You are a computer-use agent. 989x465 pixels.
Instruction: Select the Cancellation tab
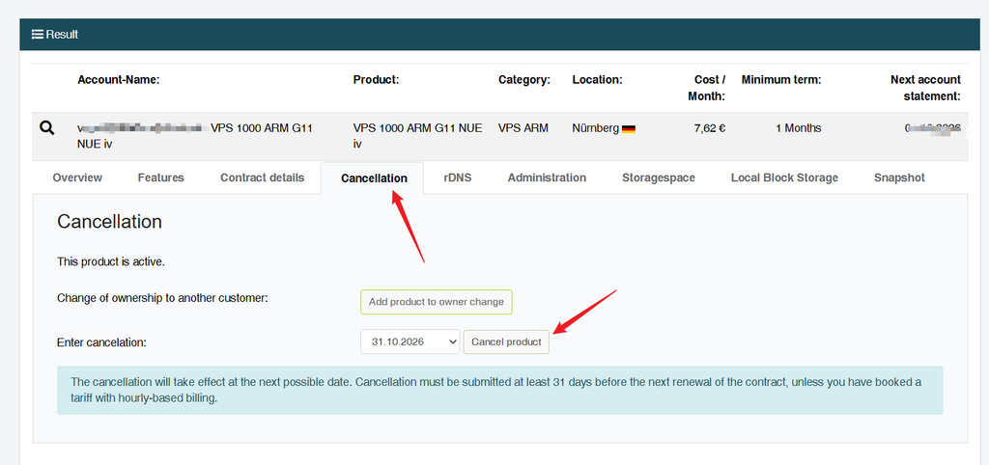[374, 178]
